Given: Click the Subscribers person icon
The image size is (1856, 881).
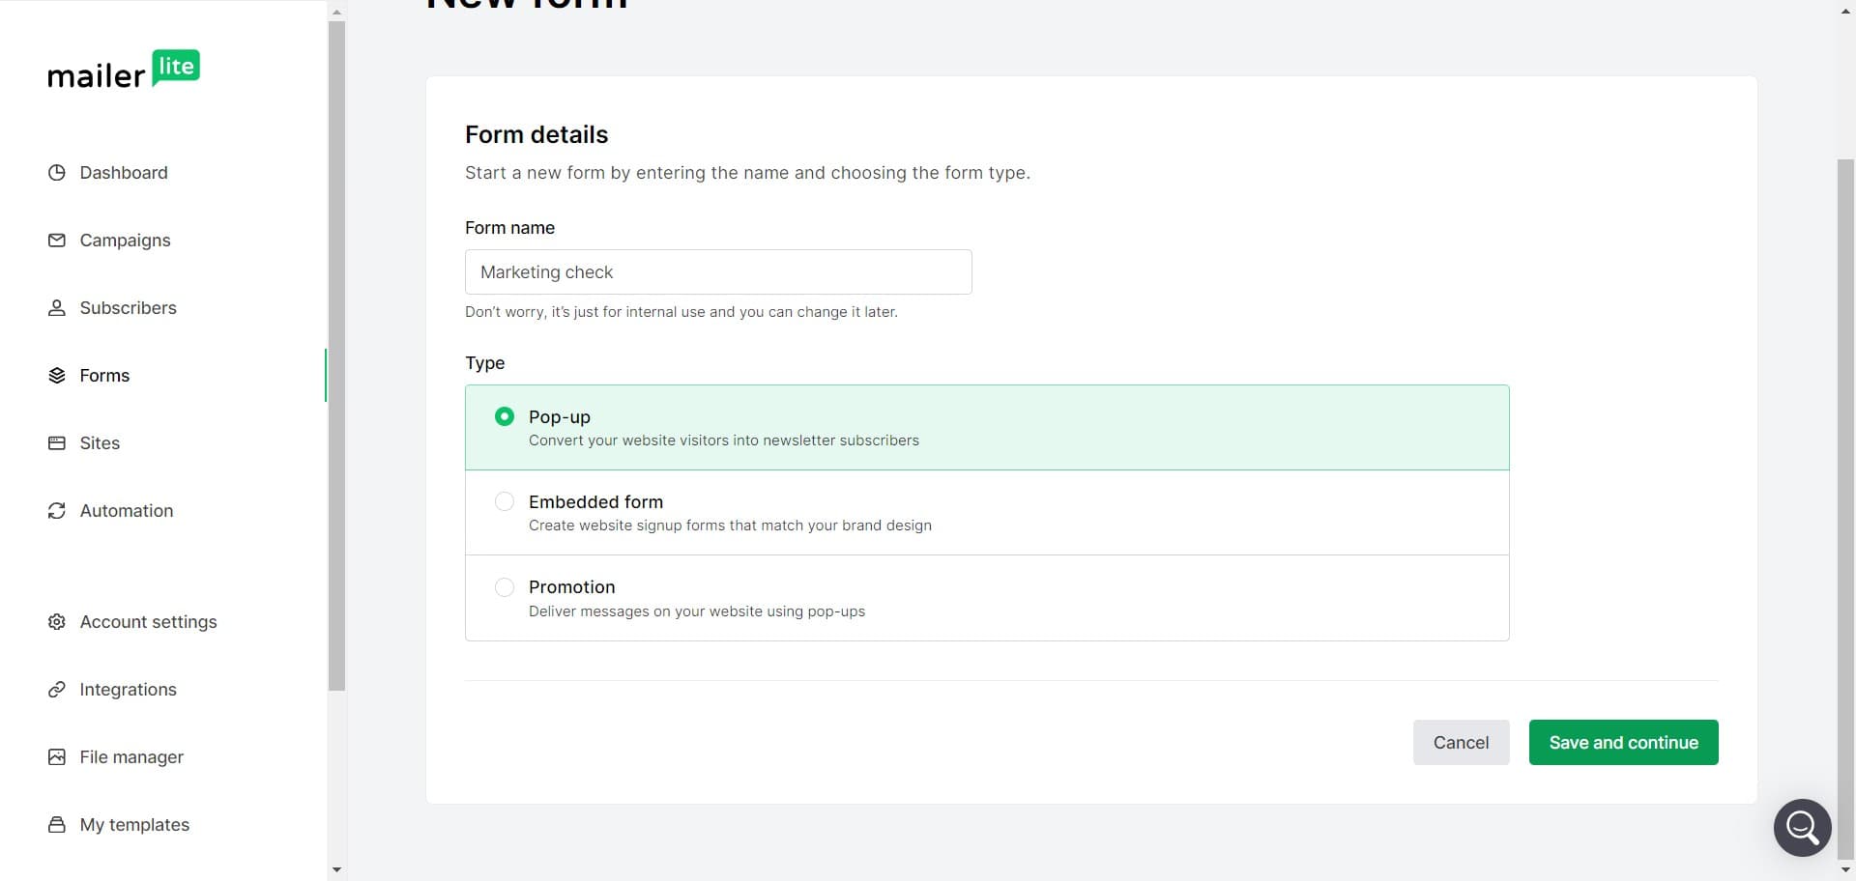Looking at the screenshot, I should pos(57,308).
